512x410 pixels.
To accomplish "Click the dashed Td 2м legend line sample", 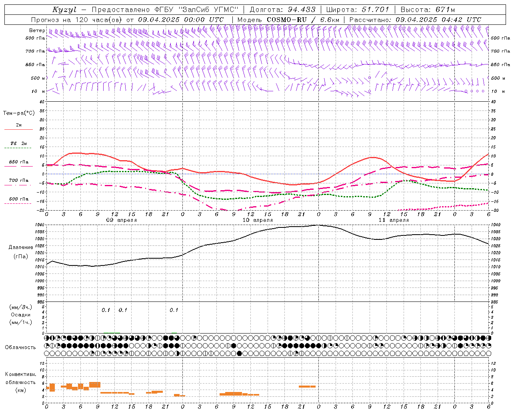I will tap(19, 148).
